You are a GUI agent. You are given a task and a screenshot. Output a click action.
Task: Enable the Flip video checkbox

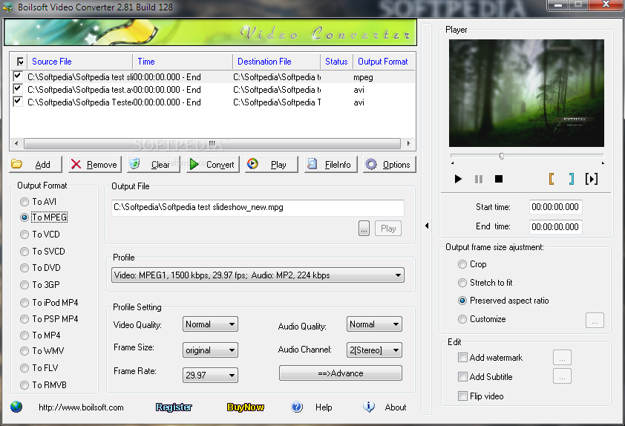[462, 396]
